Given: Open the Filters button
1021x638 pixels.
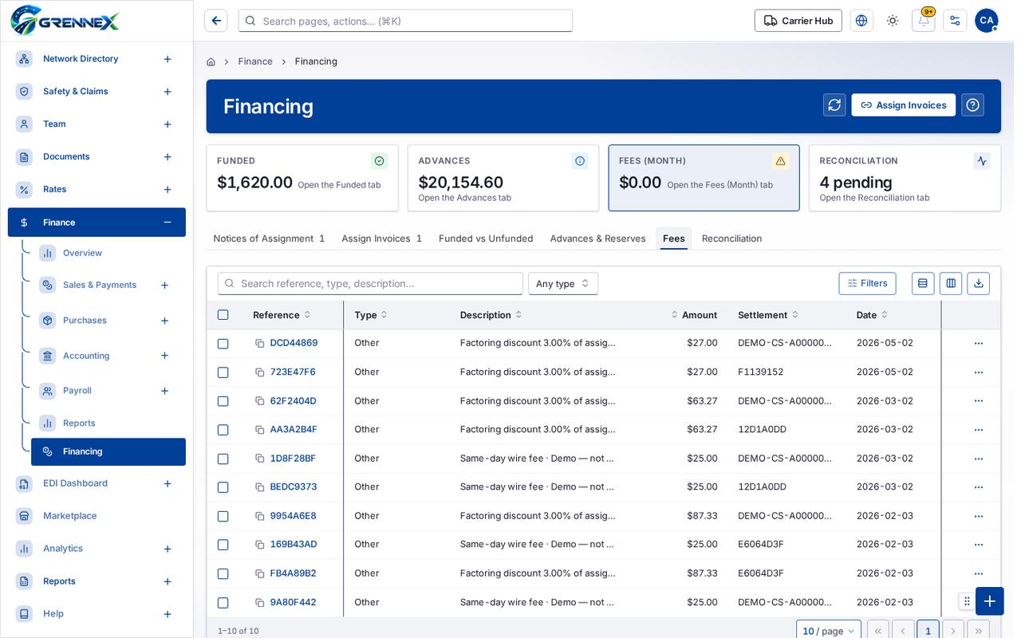Looking at the screenshot, I should 867,283.
